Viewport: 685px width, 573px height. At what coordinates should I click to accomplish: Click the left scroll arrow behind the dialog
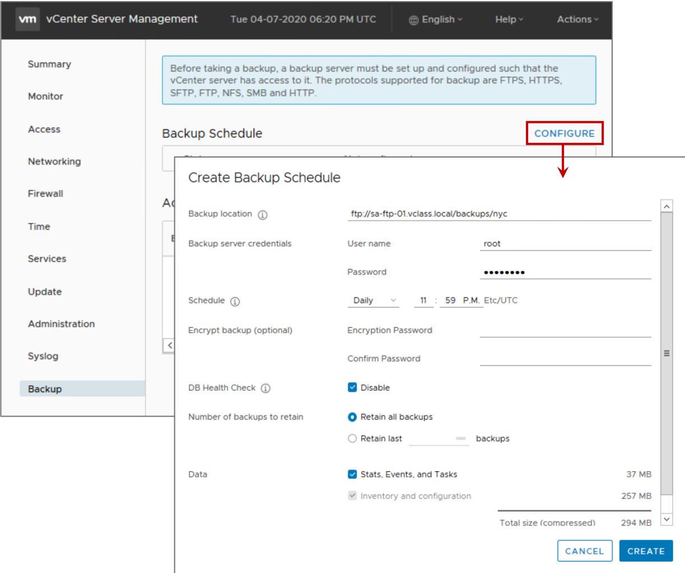coord(169,345)
